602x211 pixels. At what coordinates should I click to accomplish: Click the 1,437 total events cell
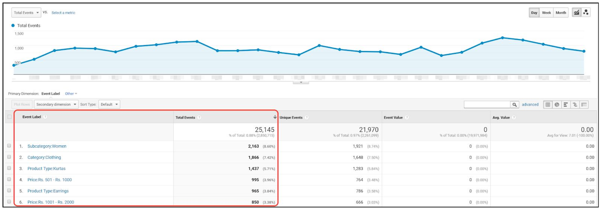click(x=253, y=169)
